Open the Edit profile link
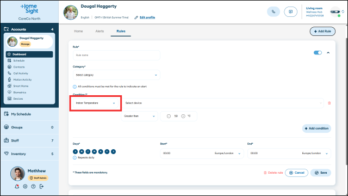Viewport: 348px width, 196px height. point(147,17)
